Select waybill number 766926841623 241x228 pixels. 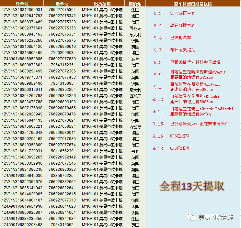[x=62, y=206]
